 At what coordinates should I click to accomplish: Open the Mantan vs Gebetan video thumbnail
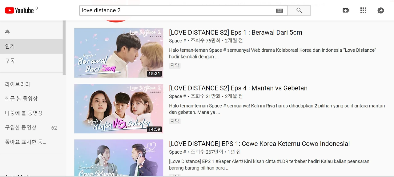point(119,109)
